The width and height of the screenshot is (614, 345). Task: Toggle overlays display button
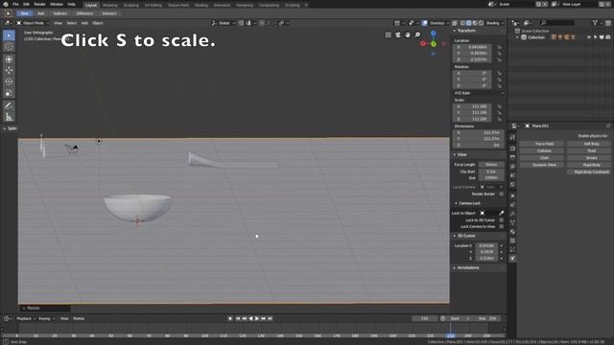[425, 23]
